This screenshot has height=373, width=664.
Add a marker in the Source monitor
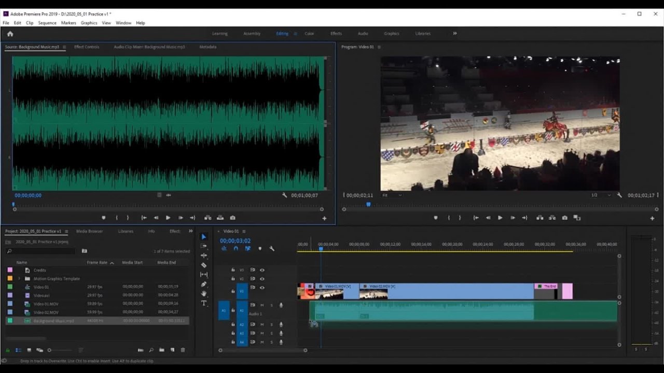tap(103, 218)
